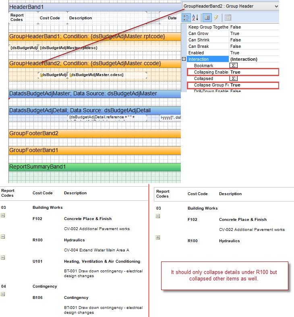Viewport: 294px width, 317px height.
Task: Open Events via the lightning bolt icon
Action: pos(216,18)
